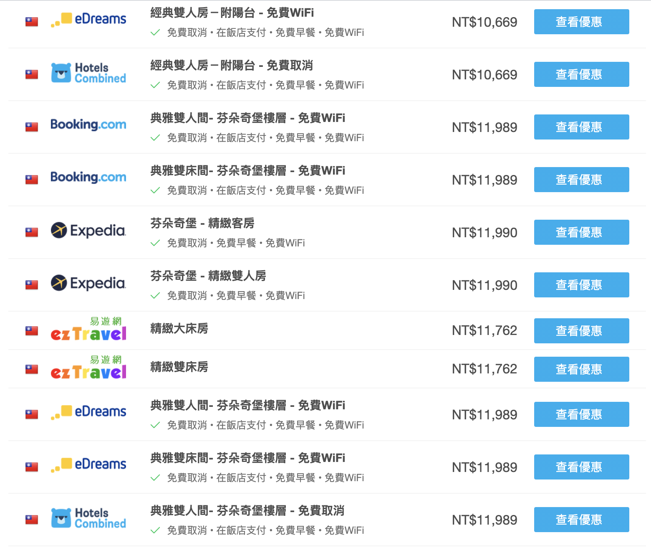Viewport: 651px width, 548px height.
Task: Open 查看優惠 for Expedia 精緻雙人房
Action: coord(581,285)
